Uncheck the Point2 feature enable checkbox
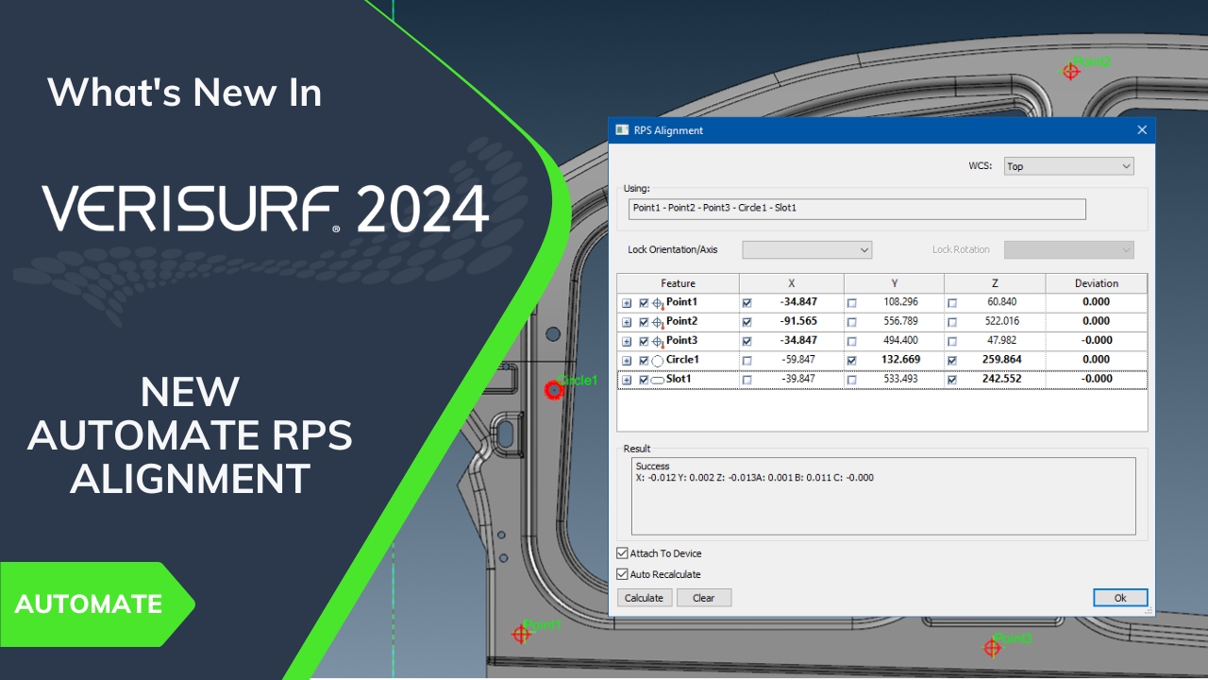 coord(644,322)
